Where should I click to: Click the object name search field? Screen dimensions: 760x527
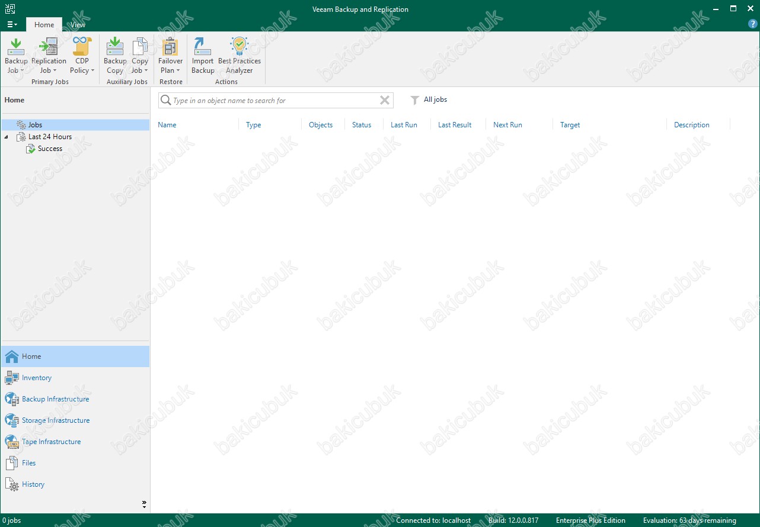pos(273,101)
